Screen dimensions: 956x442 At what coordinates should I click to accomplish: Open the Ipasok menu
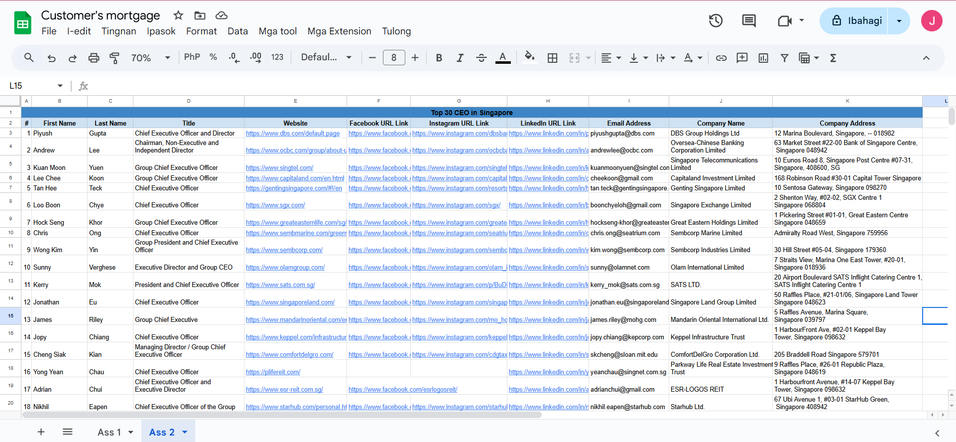pyautogui.click(x=161, y=31)
